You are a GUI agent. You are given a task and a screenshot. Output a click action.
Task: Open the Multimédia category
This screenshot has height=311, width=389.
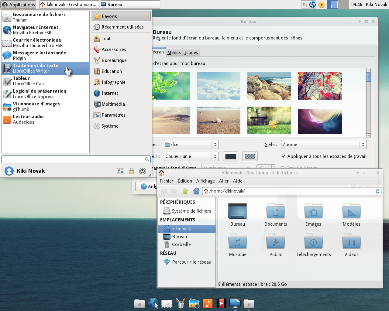(x=121, y=104)
